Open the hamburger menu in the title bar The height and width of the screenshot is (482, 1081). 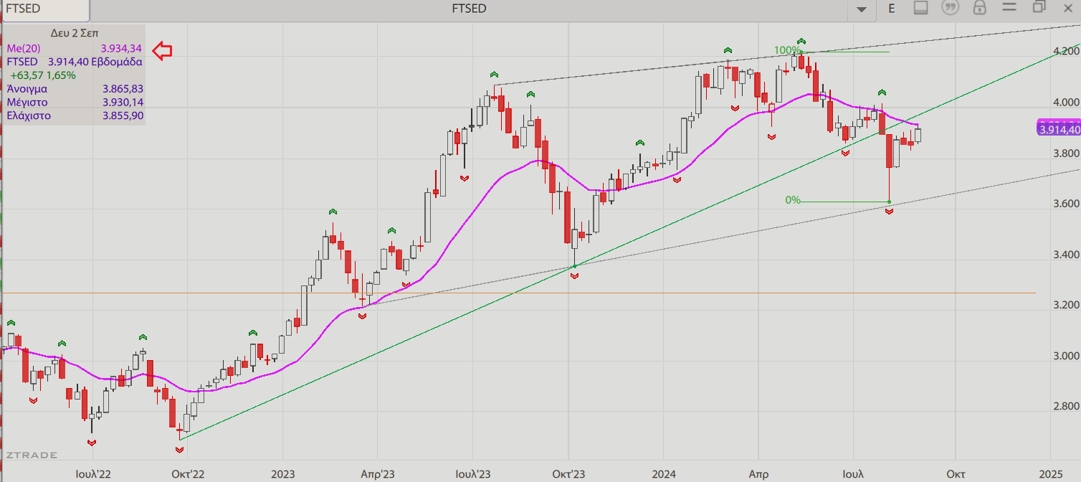pos(1009,8)
